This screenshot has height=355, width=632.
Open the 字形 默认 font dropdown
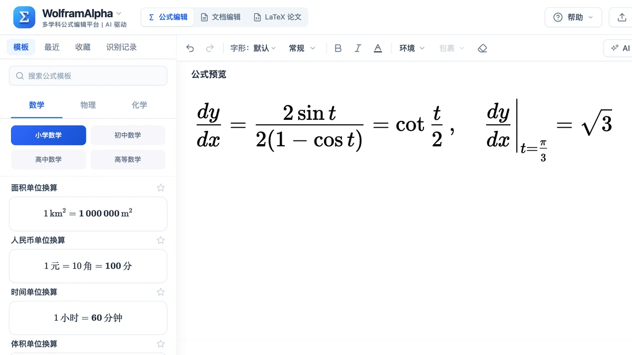[253, 48]
